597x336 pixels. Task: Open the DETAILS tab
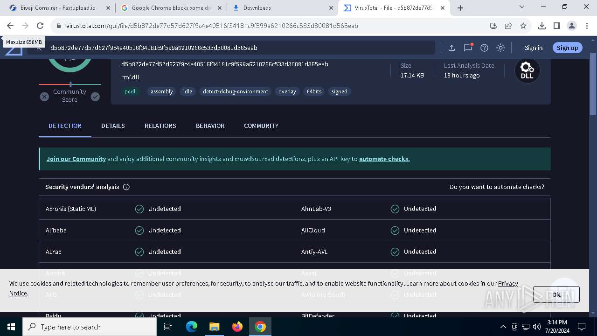click(x=113, y=126)
